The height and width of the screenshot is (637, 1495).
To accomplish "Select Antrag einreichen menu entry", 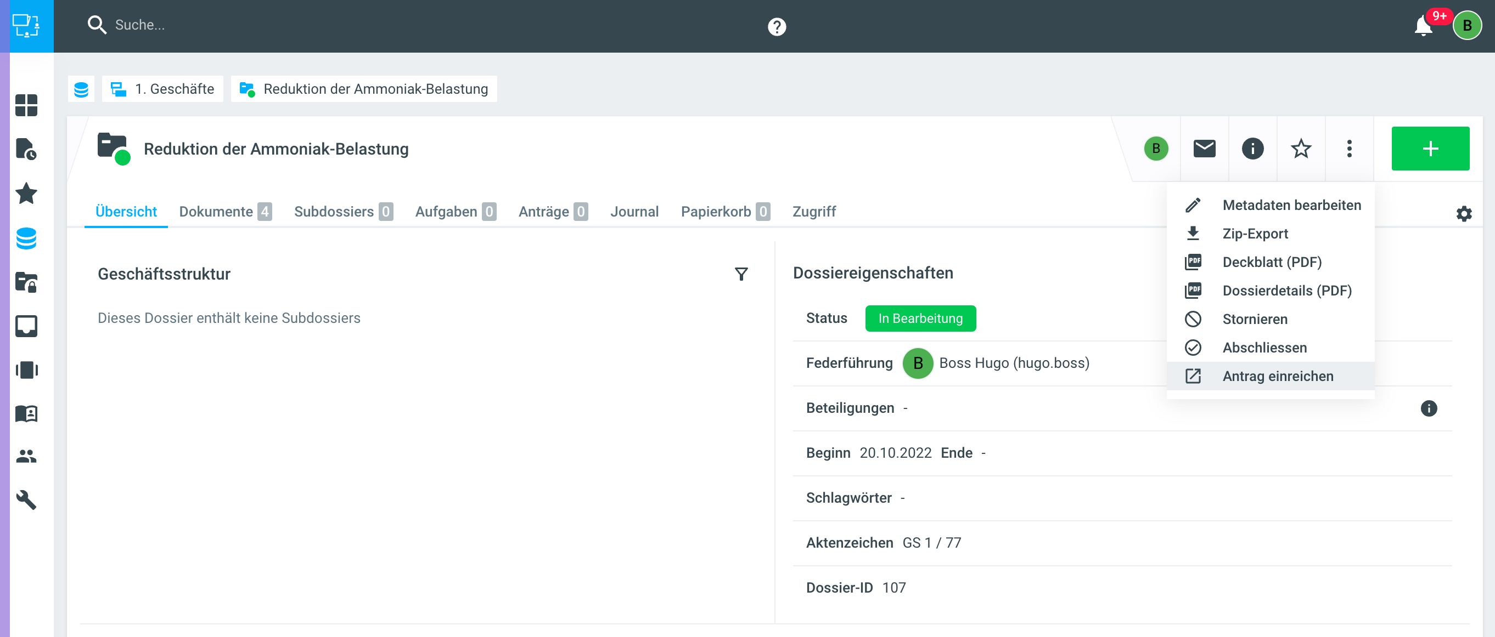I will click(1277, 376).
